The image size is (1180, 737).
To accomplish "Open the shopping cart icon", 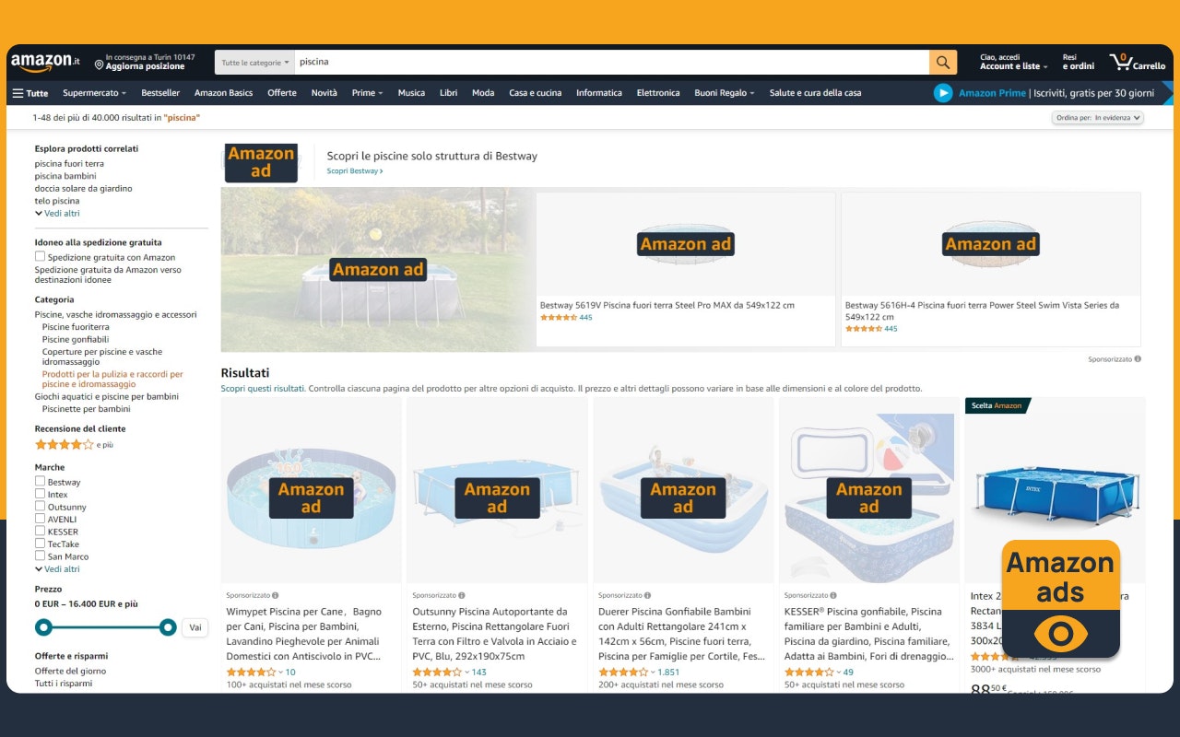I will 1137,62.
